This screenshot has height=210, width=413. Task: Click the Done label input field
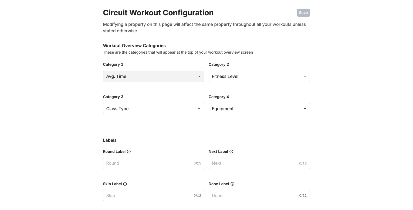pos(259,196)
